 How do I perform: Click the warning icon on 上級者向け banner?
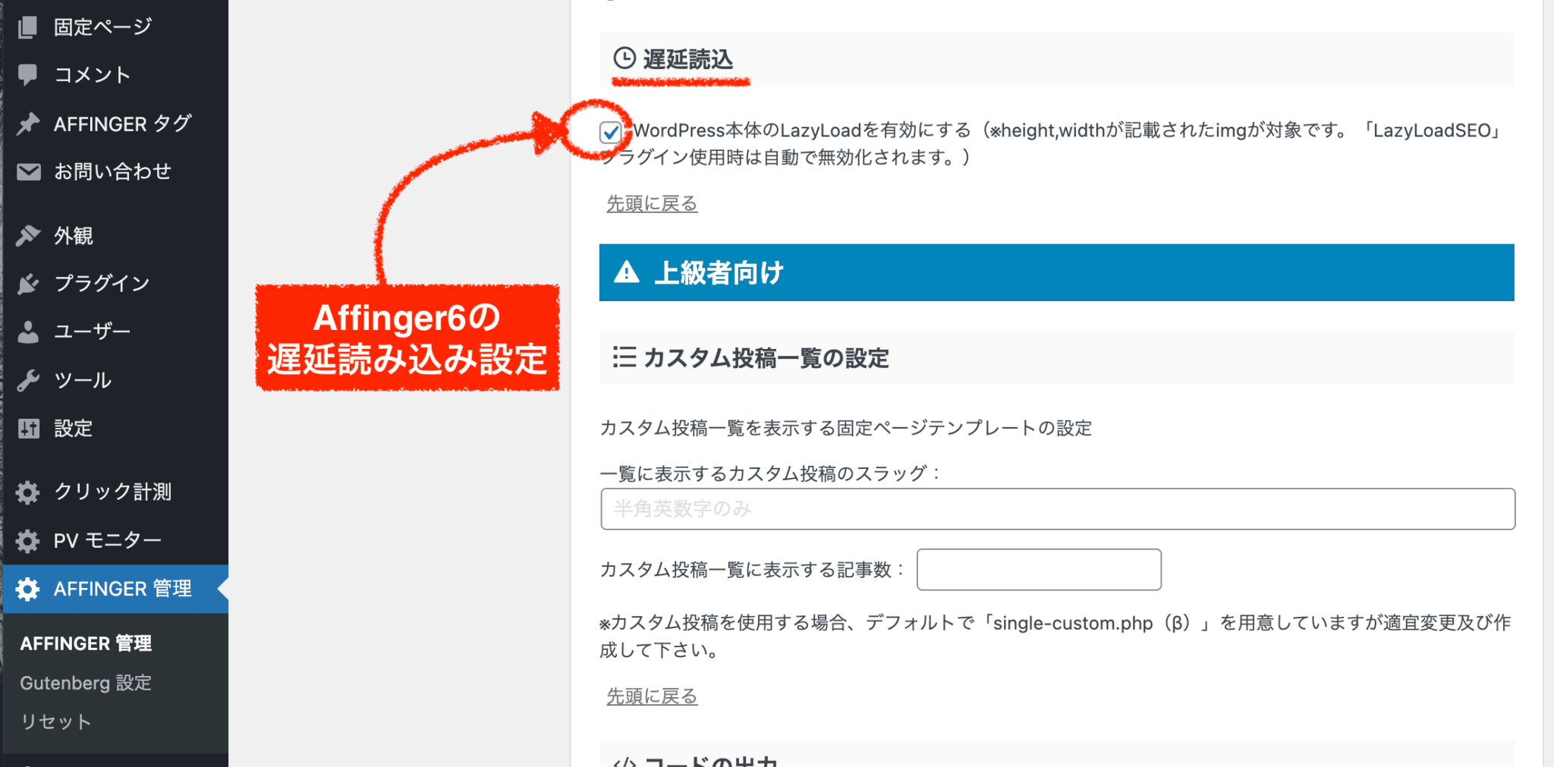pyautogui.click(x=626, y=272)
